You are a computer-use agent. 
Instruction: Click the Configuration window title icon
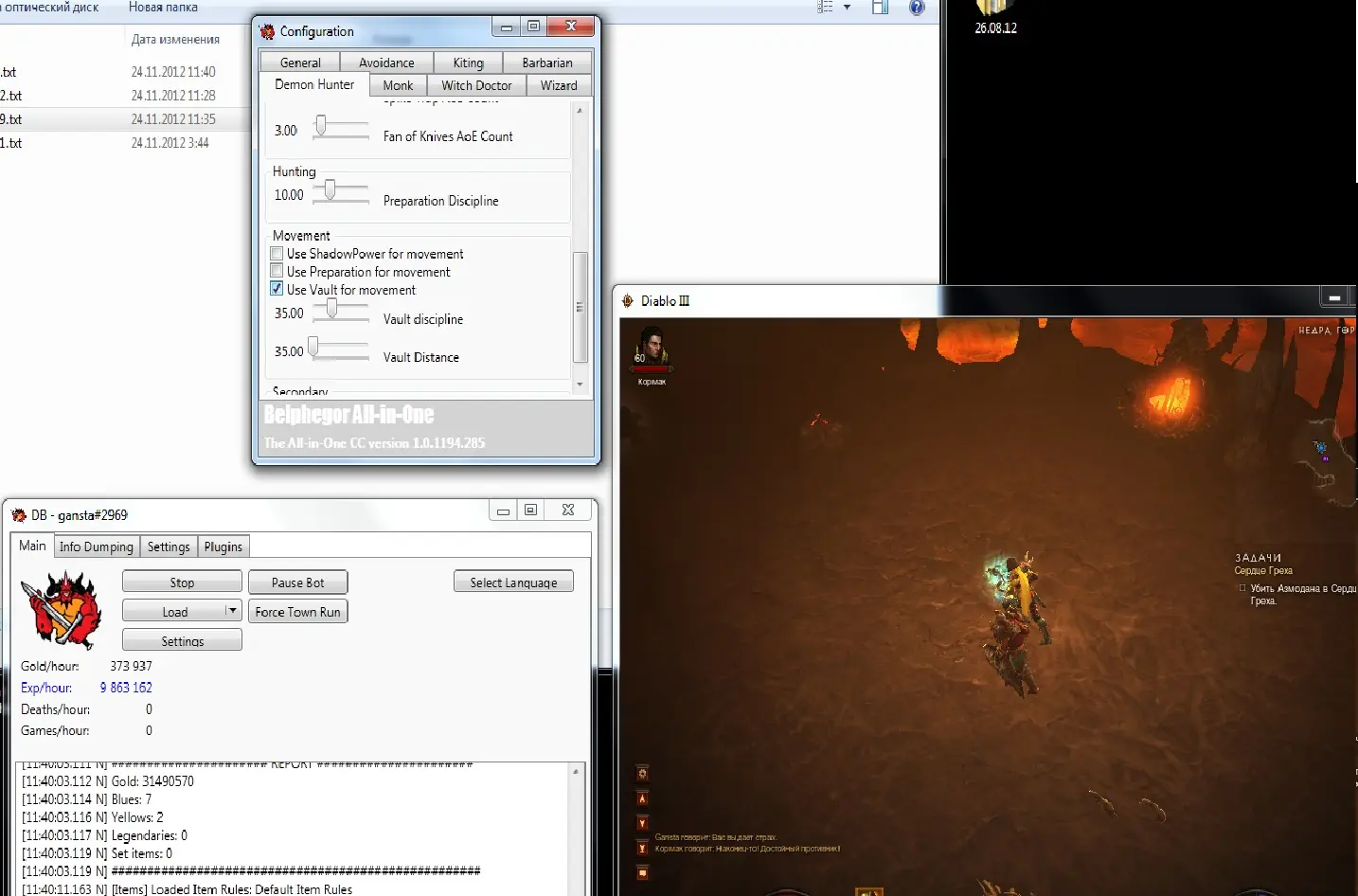[x=268, y=31]
